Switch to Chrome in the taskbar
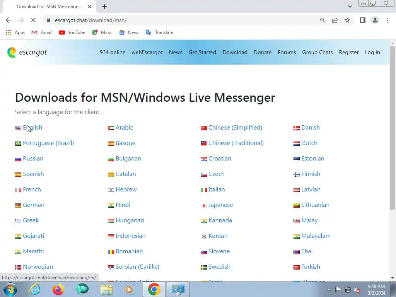The width and height of the screenshot is (396, 297). pyautogui.click(x=154, y=289)
